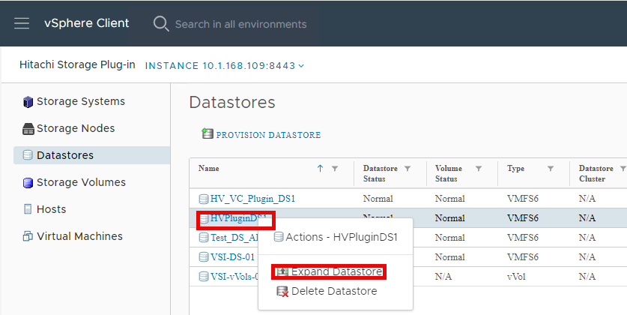Open the instance 10.1.168.109:8443 dropdown
Image resolution: width=627 pixels, height=315 pixels.
tap(225, 65)
